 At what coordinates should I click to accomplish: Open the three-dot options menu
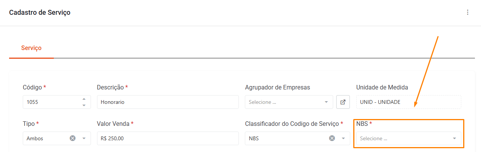(467, 13)
